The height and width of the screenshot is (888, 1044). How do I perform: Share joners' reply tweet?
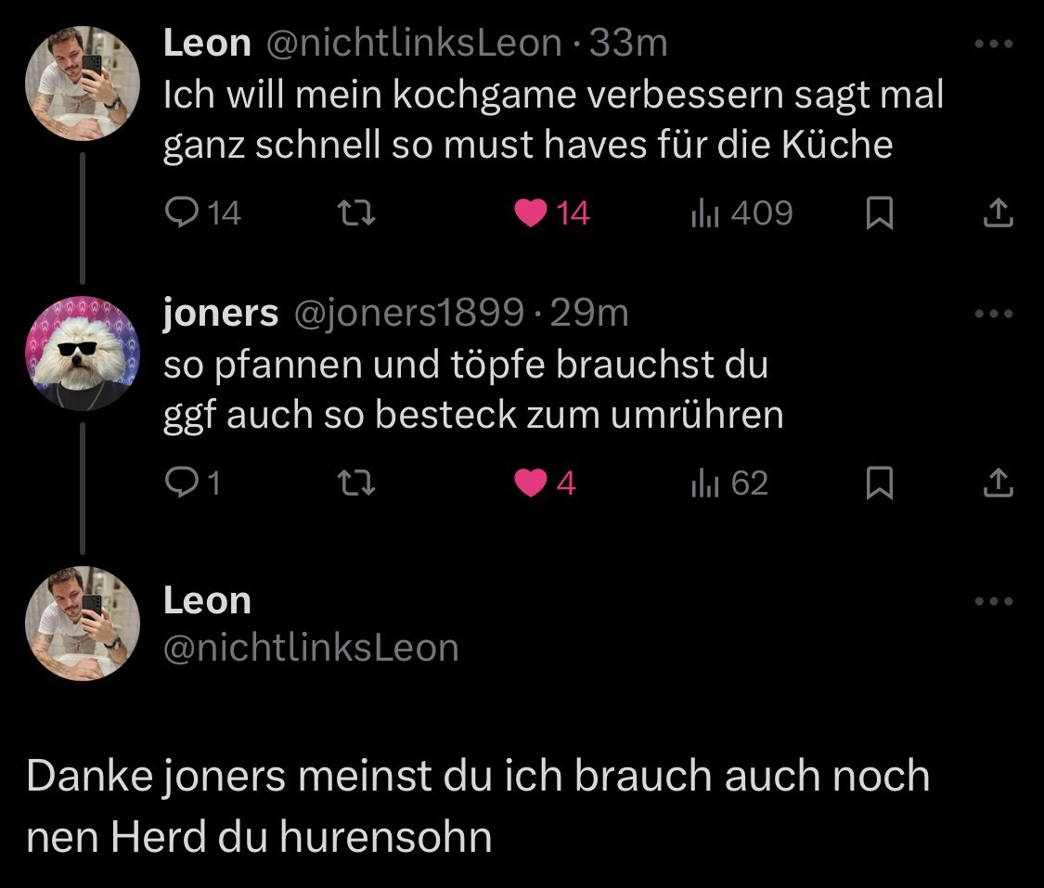coord(998,483)
